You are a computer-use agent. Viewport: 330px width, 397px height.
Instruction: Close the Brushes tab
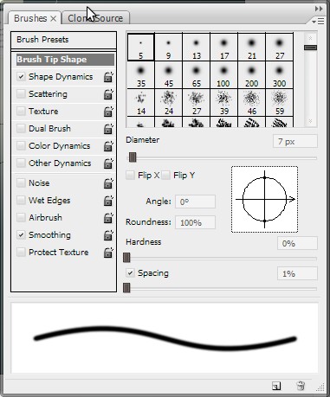[x=54, y=19]
